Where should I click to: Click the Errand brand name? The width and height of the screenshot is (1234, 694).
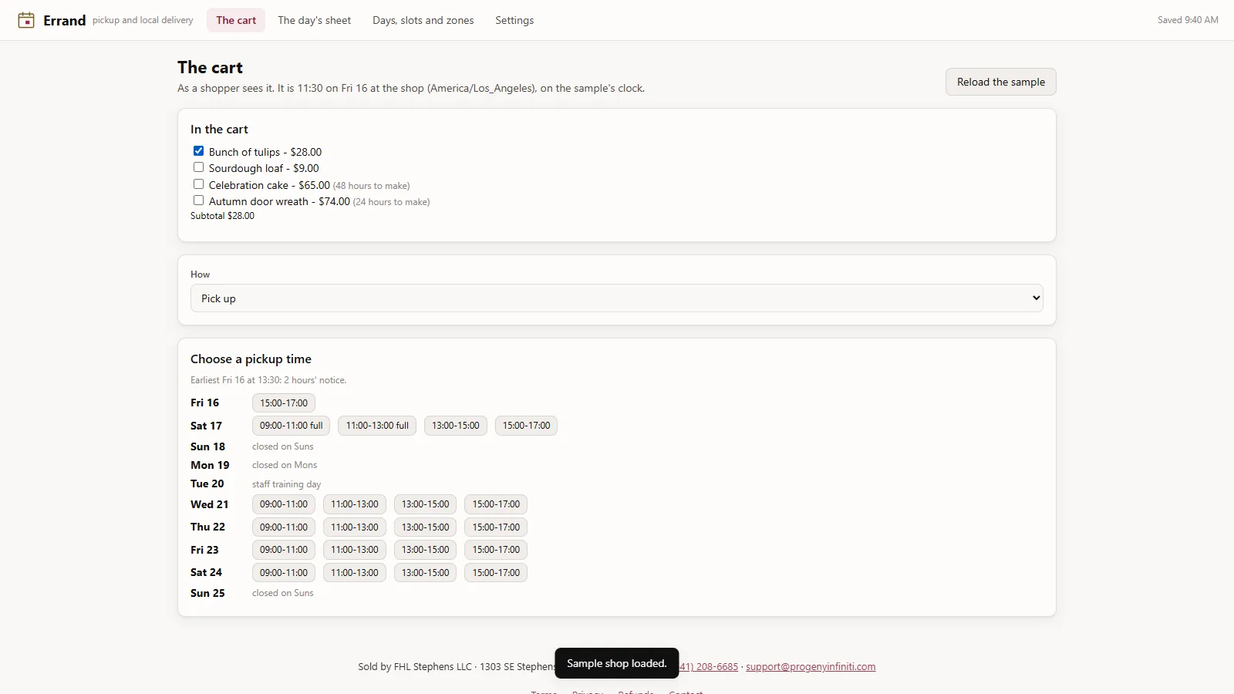pos(65,21)
